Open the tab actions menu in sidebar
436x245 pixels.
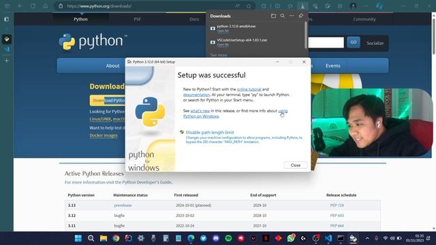[x=7, y=19]
